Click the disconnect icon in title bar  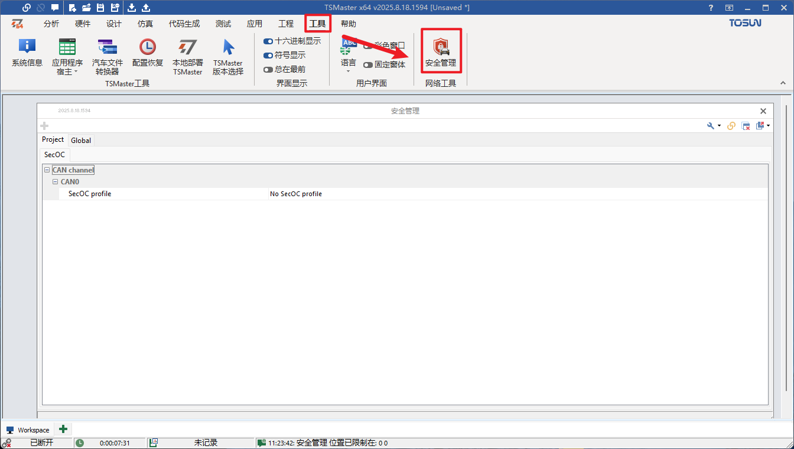point(41,8)
